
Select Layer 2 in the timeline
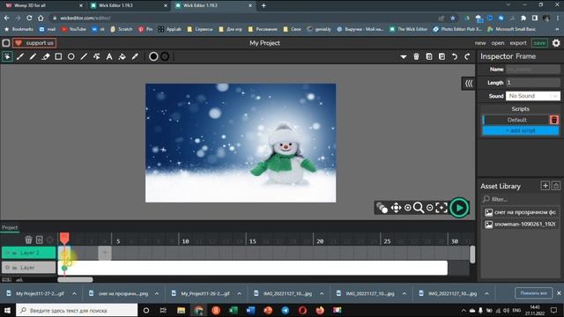(x=29, y=253)
